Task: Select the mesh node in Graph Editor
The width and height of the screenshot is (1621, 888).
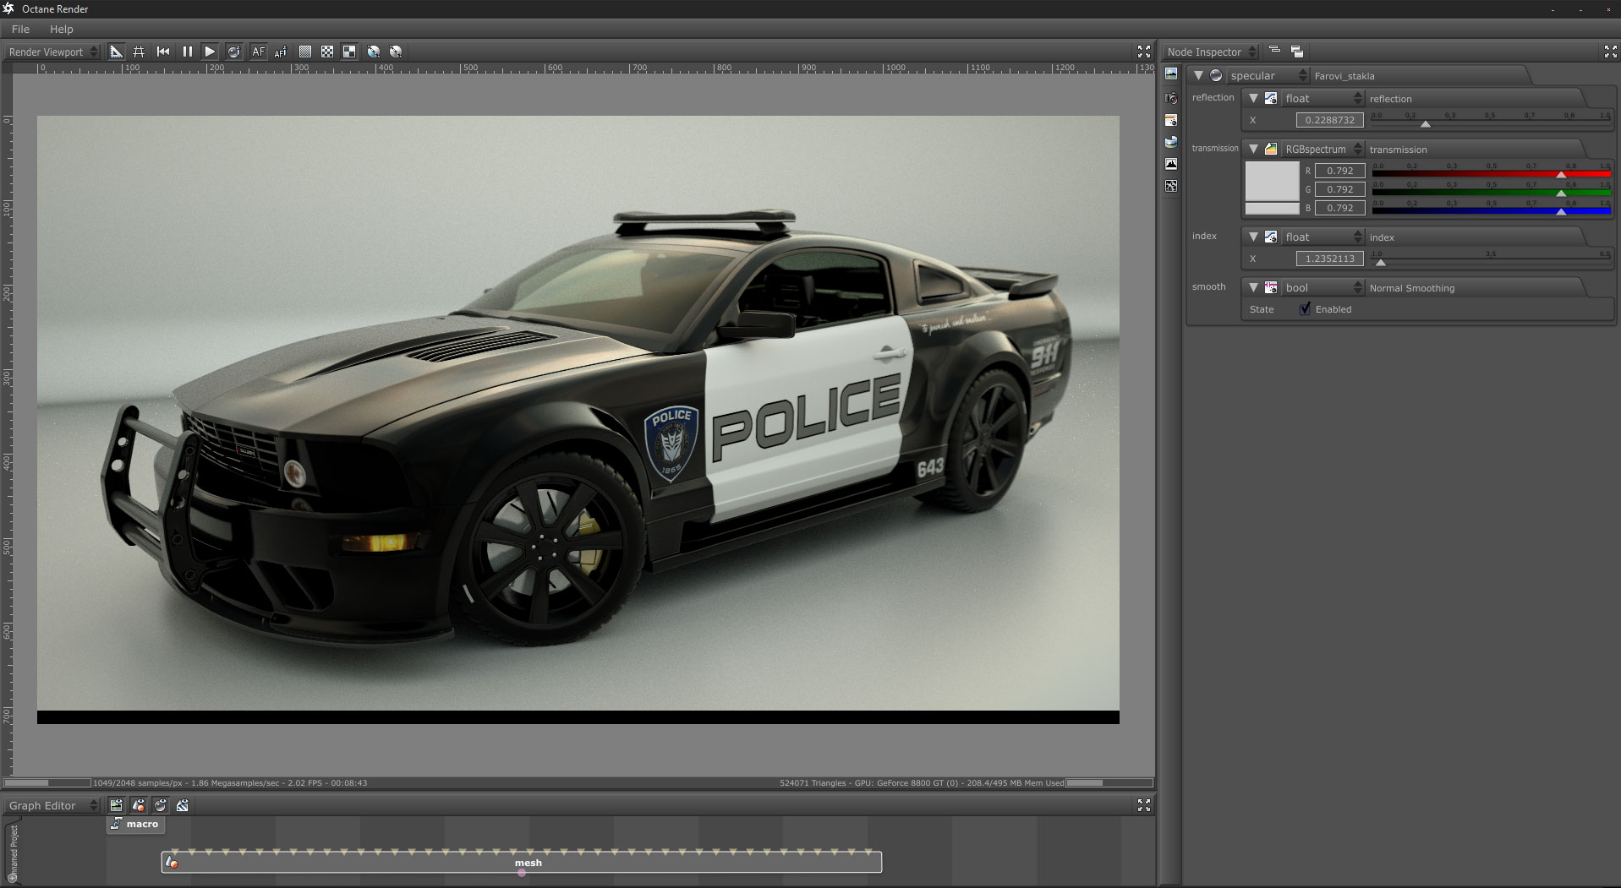Action: tap(522, 863)
